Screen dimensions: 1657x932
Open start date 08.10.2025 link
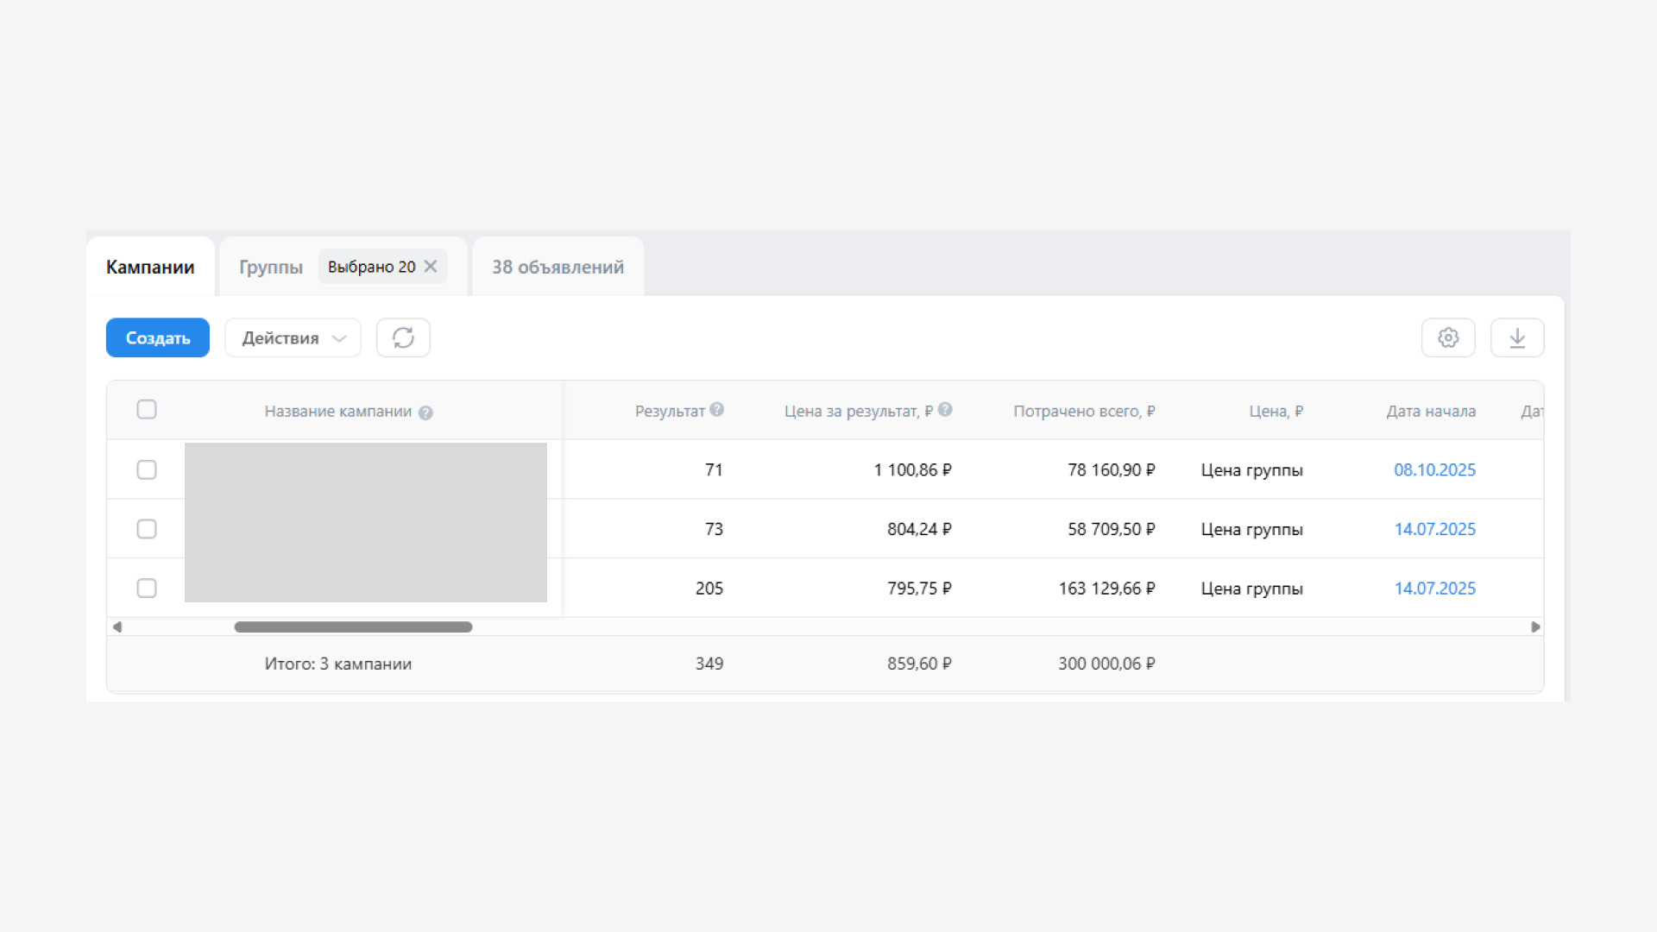[x=1434, y=469]
